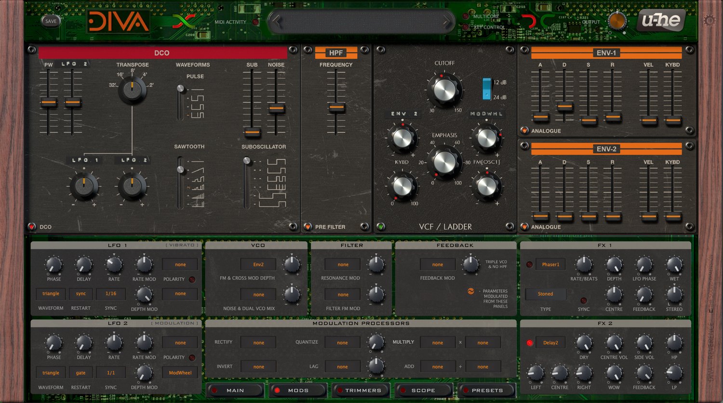Open LFO 2 ModWheel depth mod source

coord(180,373)
